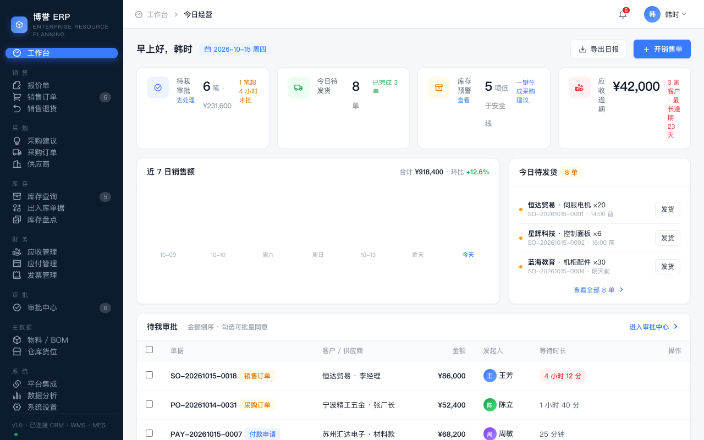Click the 导出日报 button
The height and width of the screenshot is (440, 704).
598,49
